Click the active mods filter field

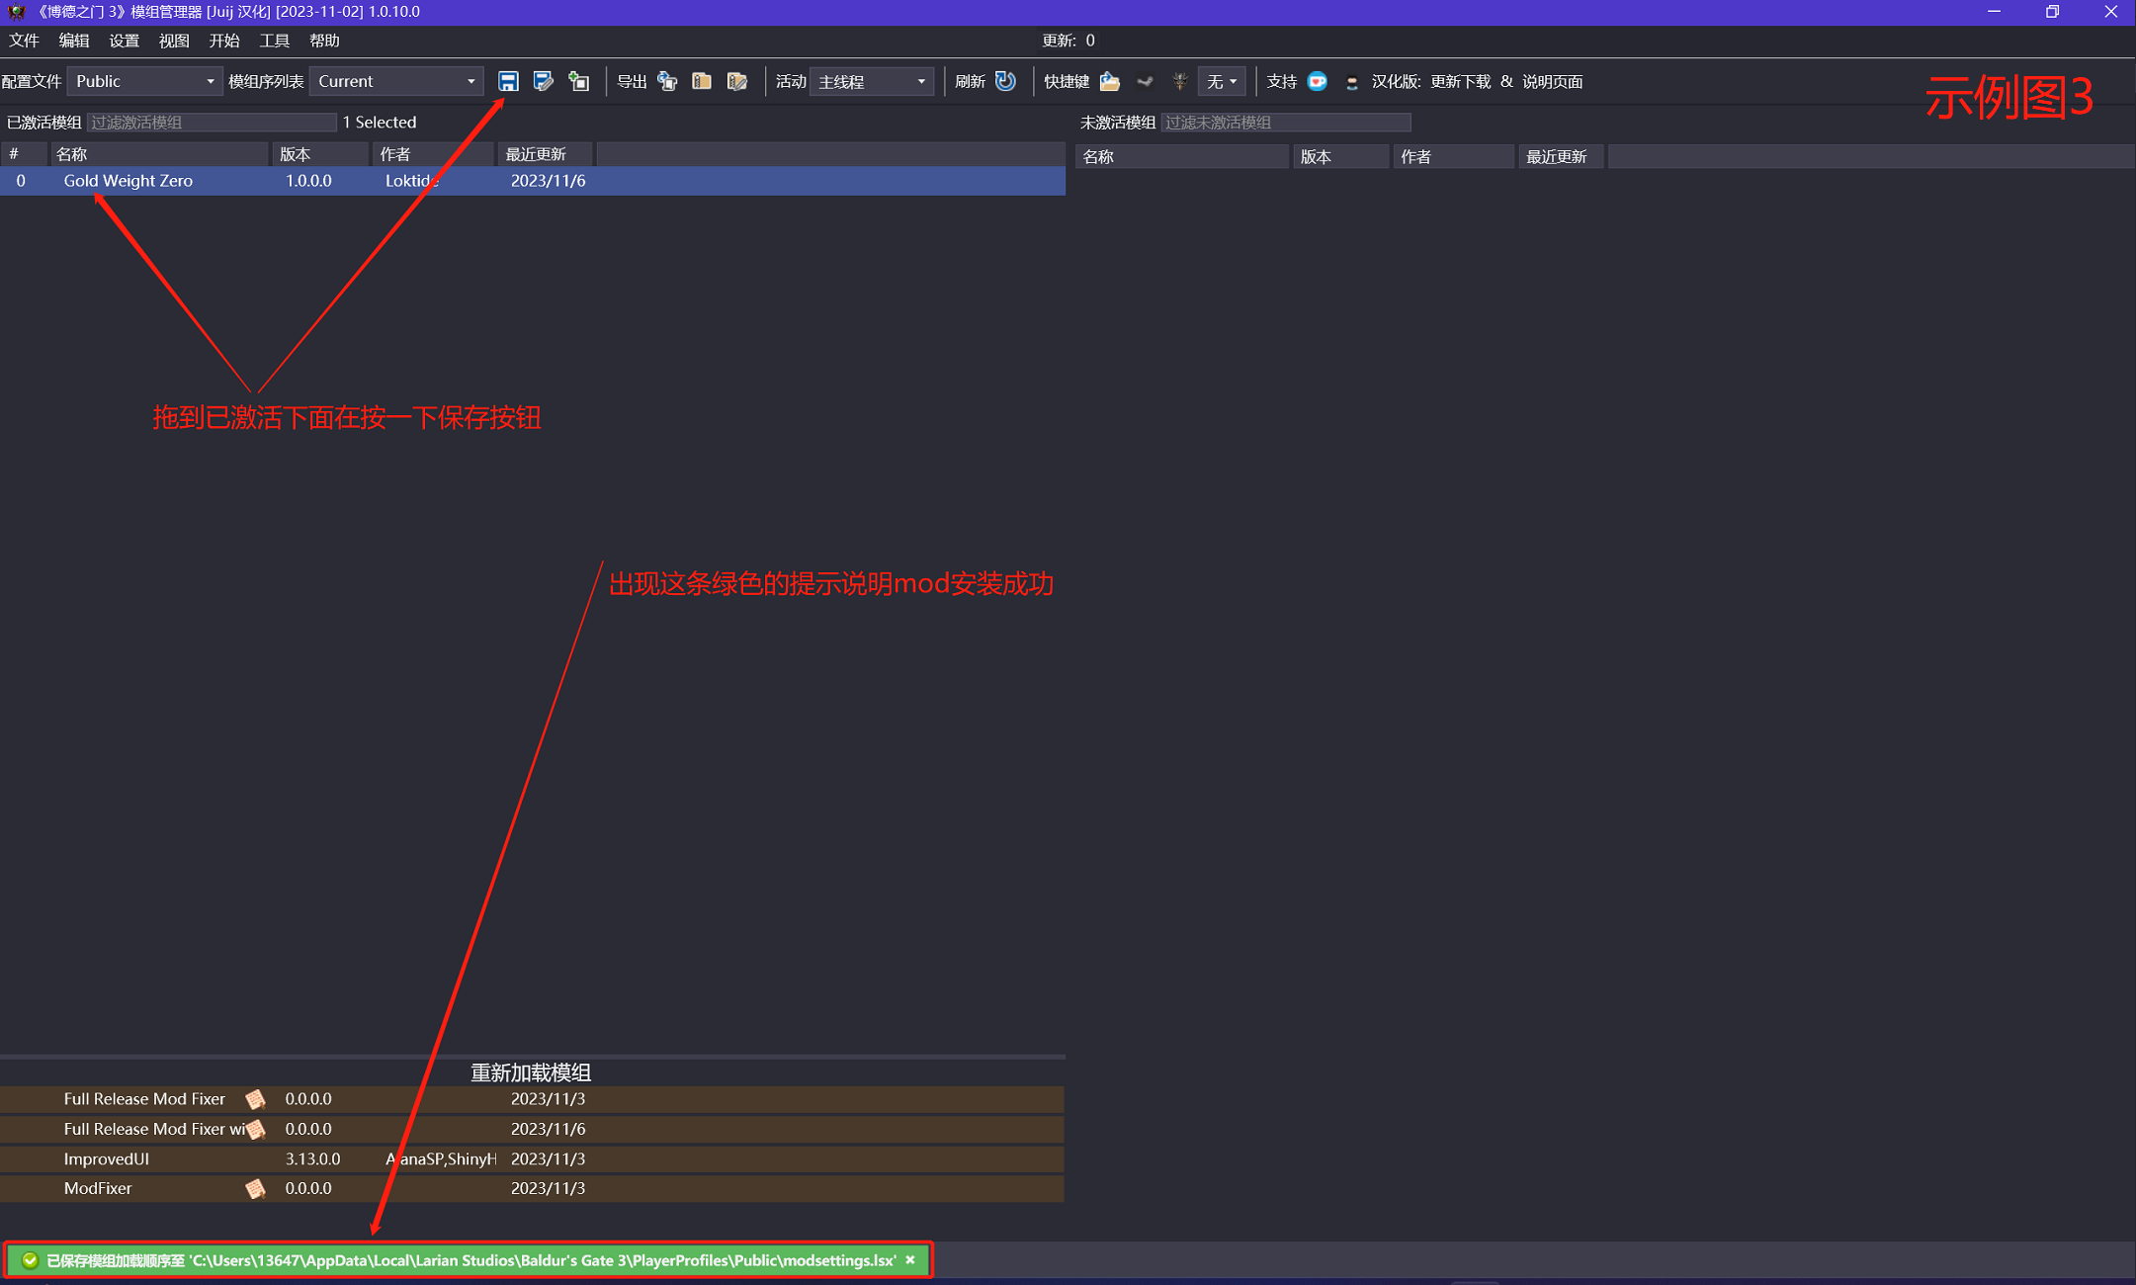click(212, 122)
